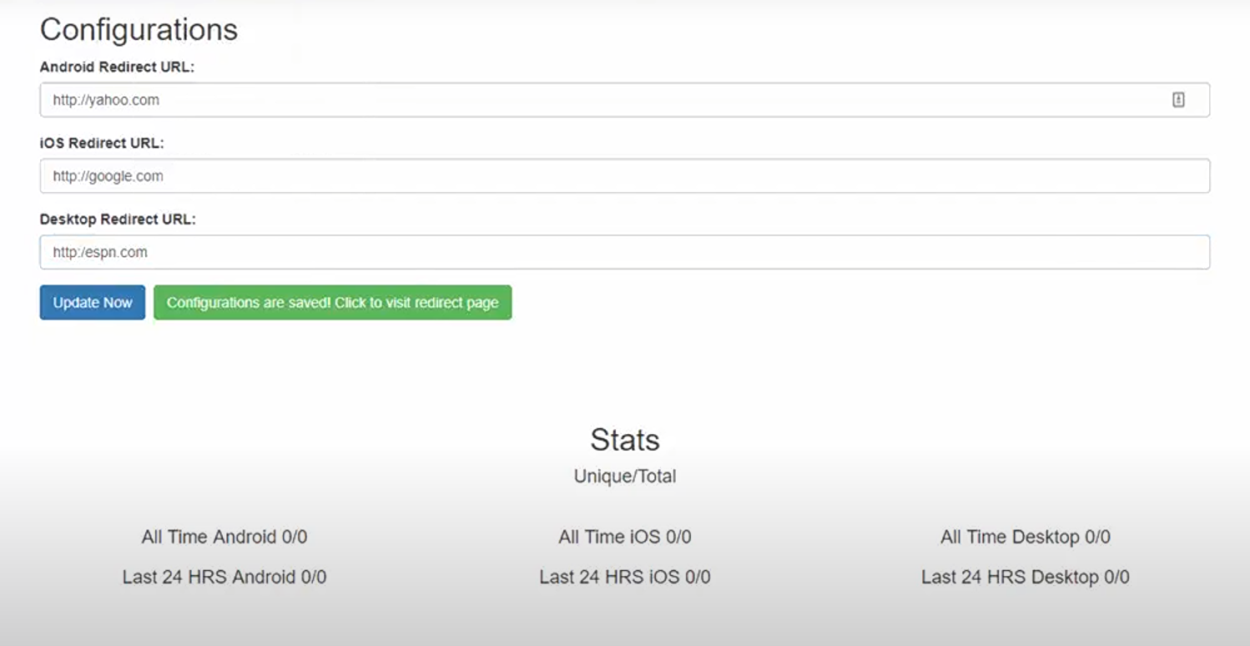Select the Last 24 HRS iOS stat
The image size is (1250, 646).
click(624, 578)
